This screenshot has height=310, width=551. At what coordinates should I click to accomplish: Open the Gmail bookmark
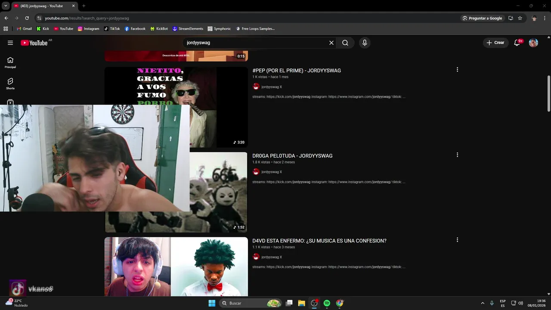24,28
